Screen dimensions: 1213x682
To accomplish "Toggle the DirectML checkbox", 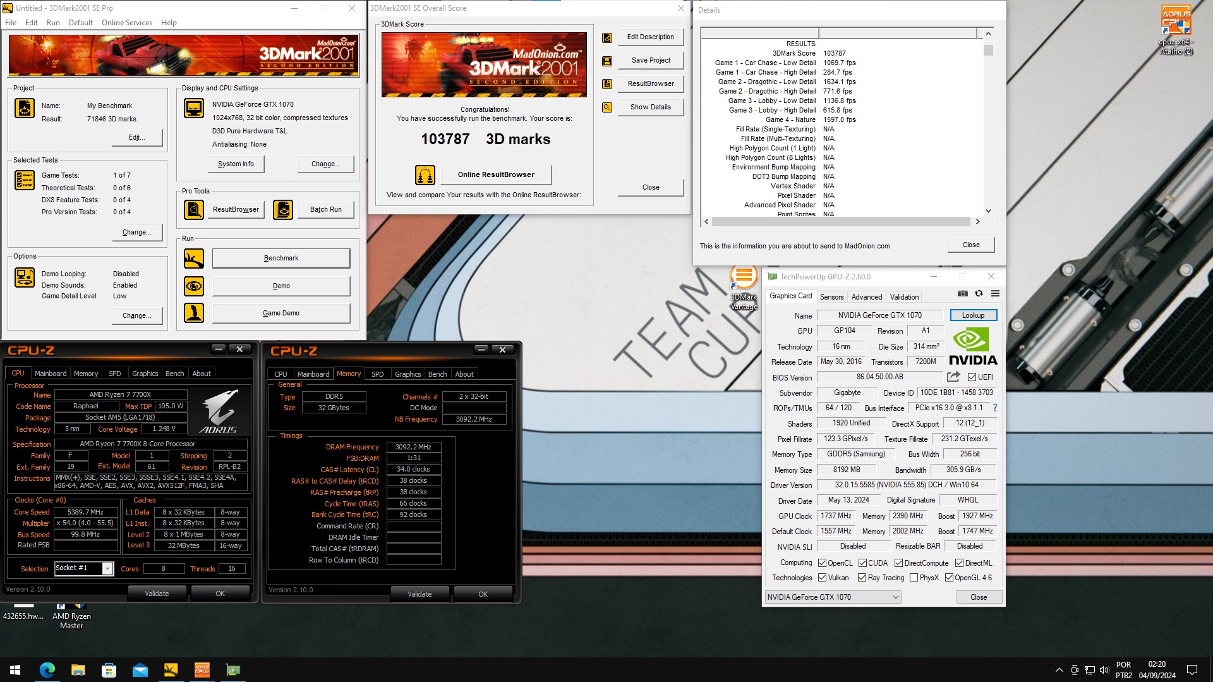I will [x=959, y=563].
